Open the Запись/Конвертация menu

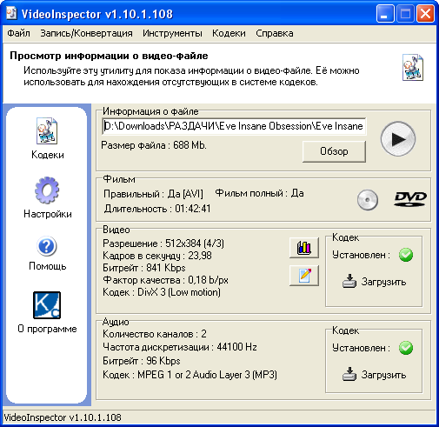[86, 33]
